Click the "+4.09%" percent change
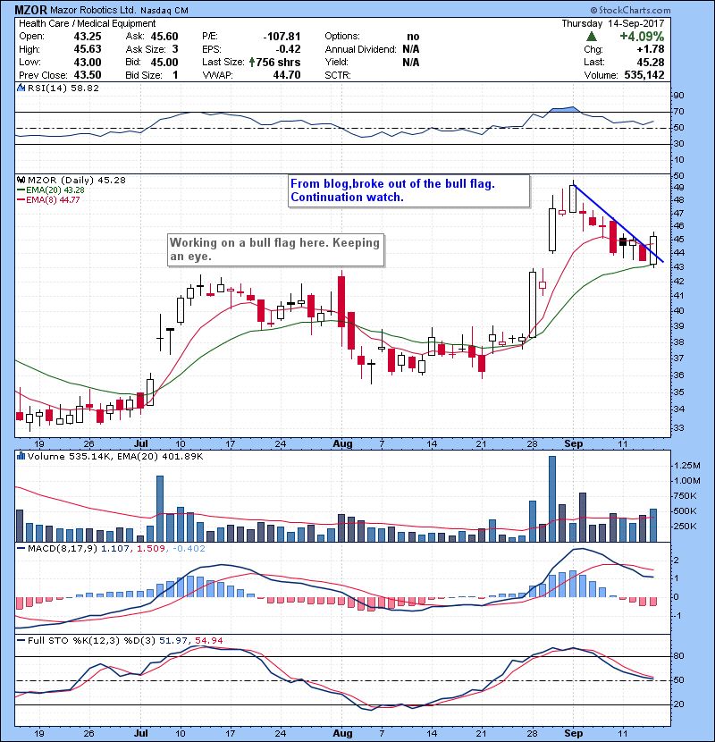 642,37
